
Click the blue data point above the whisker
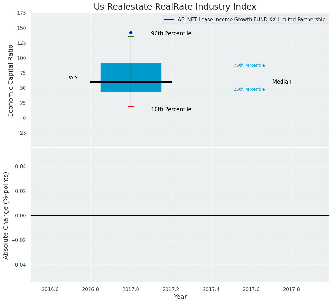click(x=131, y=32)
